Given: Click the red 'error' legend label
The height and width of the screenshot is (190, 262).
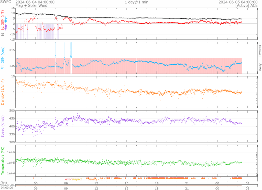Looking at the screenshot, I should (68, 179).
